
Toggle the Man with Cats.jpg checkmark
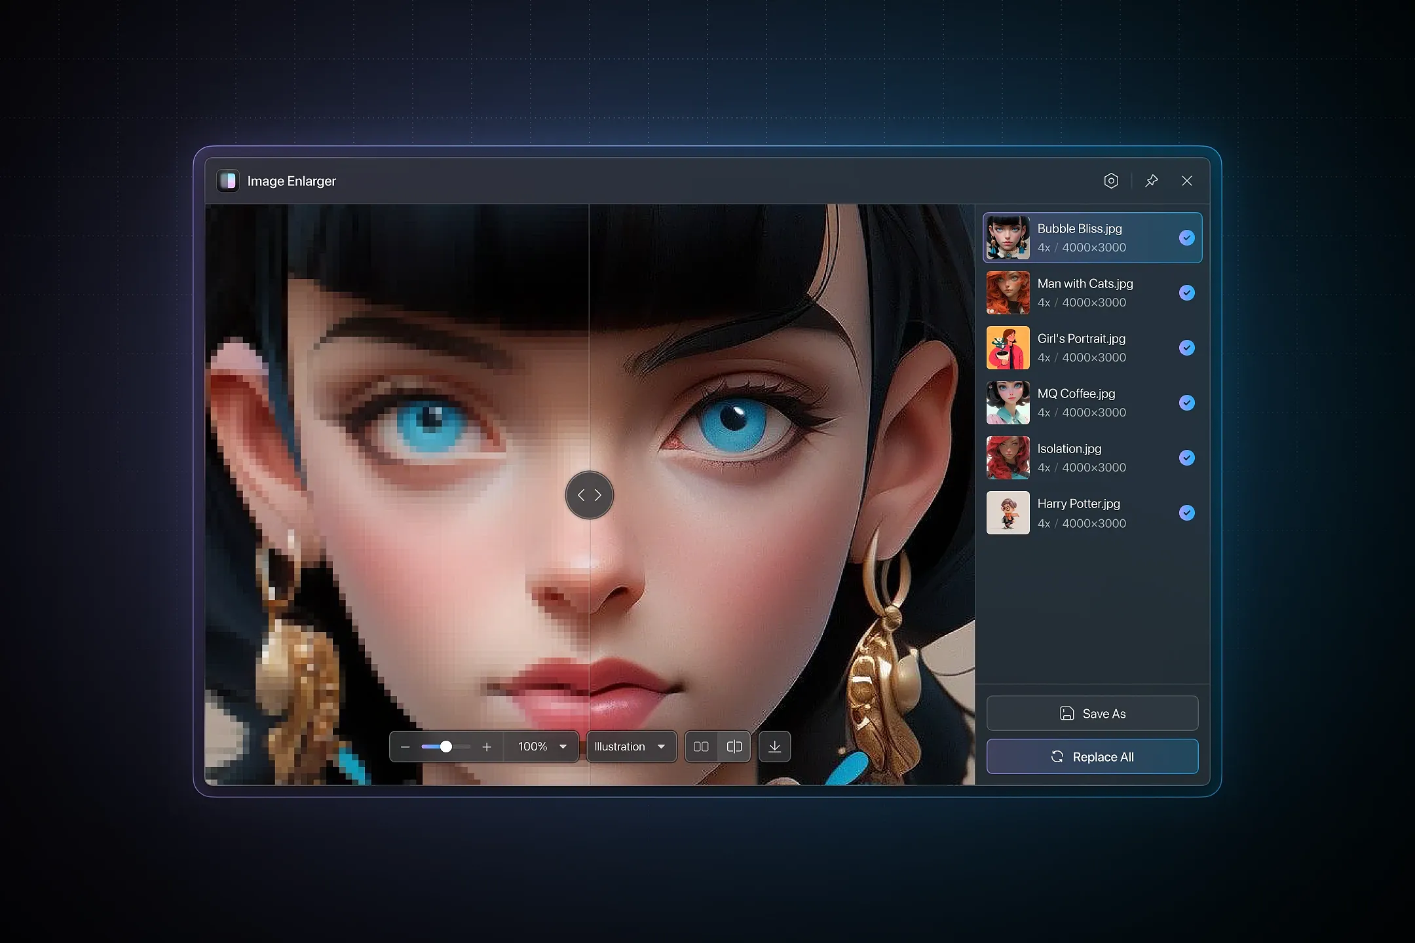click(x=1186, y=293)
